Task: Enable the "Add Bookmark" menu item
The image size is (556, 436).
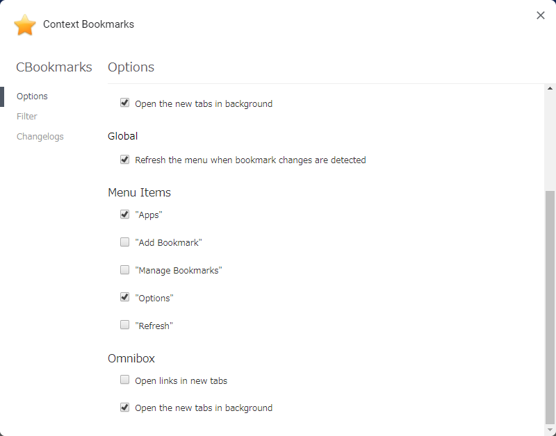Action: coord(124,242)
